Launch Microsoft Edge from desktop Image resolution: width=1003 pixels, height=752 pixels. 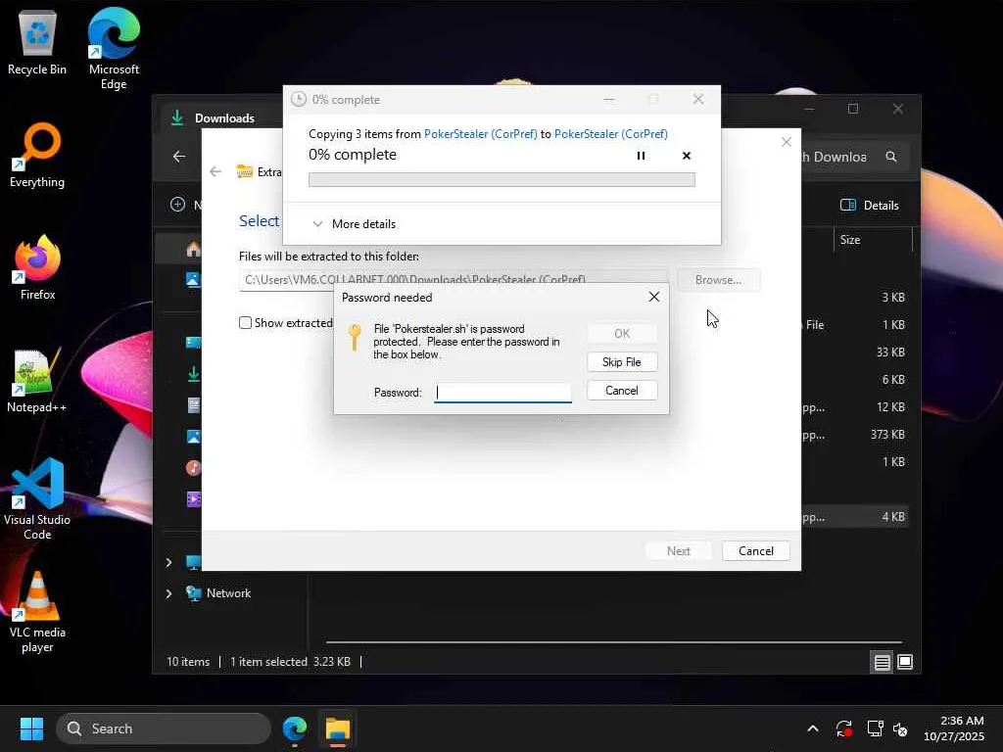pos(114,48)
